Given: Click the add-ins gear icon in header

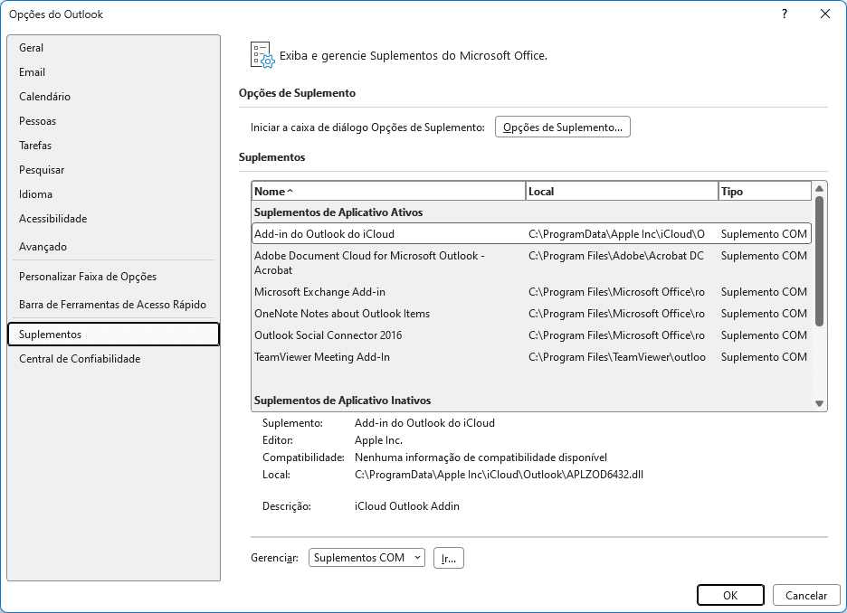Looking at the screenshot, I should pos(262,55).
